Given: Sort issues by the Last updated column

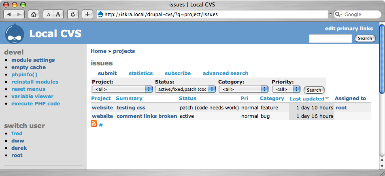Looking at the screenshot, I should coord(307,98).
